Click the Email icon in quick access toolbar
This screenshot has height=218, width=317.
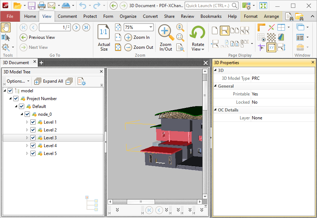(52, 6)
